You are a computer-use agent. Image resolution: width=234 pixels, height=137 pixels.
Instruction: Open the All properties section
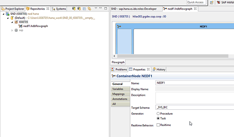click(x=120, y=104)
